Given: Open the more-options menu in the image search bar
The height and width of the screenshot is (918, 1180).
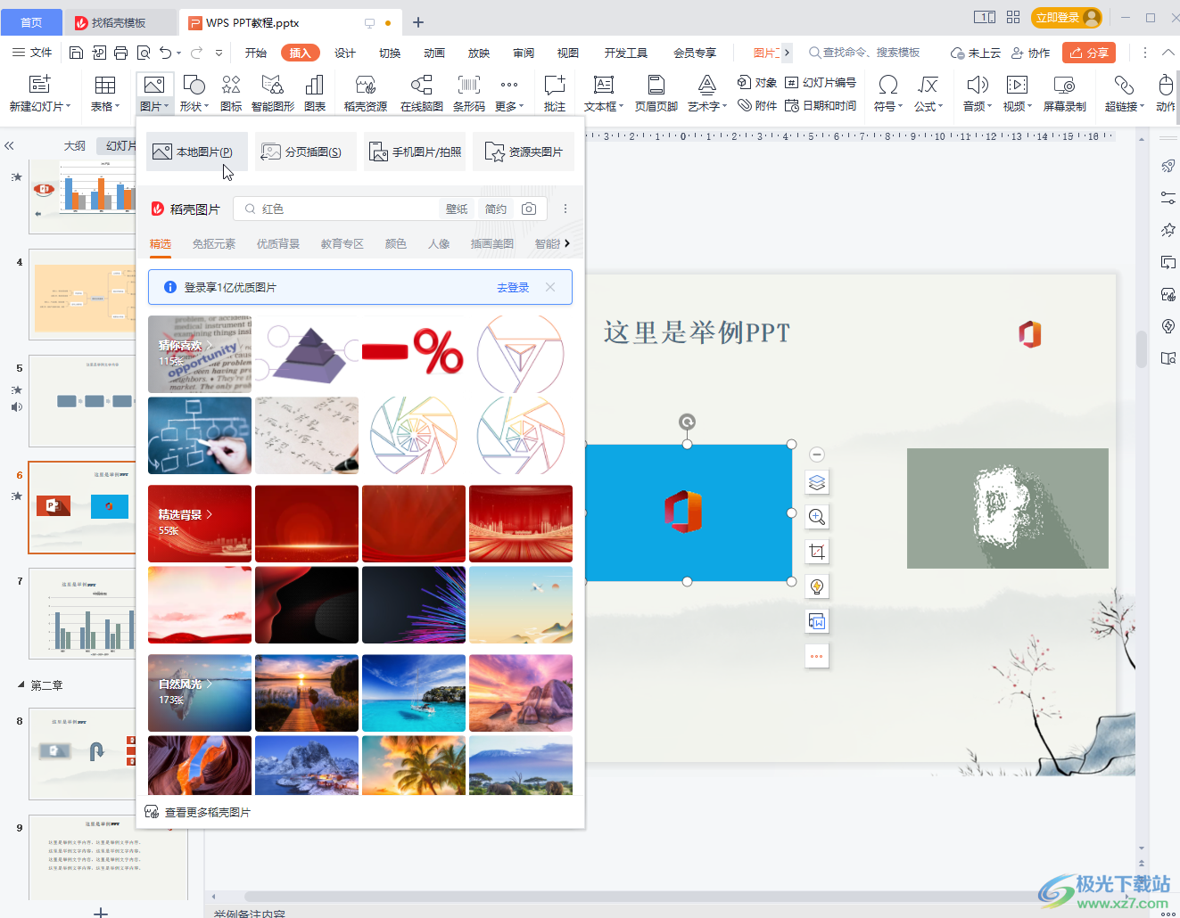Looking at the screenshot, I should (x=565, y=209).
